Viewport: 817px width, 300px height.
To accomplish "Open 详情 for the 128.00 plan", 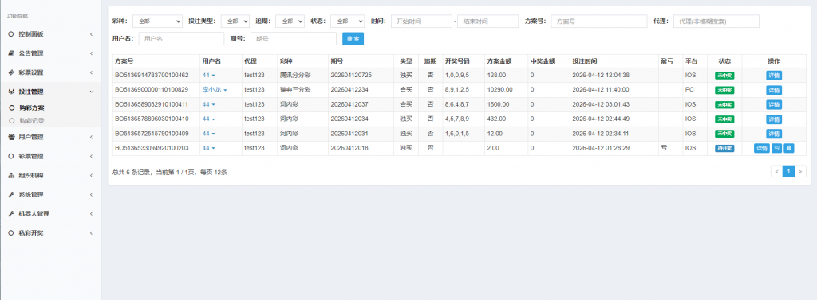I will pos(774,76).
